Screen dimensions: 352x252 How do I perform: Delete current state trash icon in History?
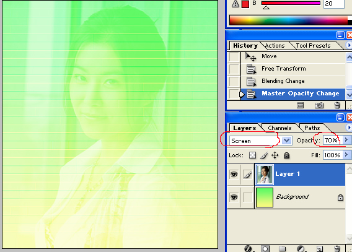(337, 105)
